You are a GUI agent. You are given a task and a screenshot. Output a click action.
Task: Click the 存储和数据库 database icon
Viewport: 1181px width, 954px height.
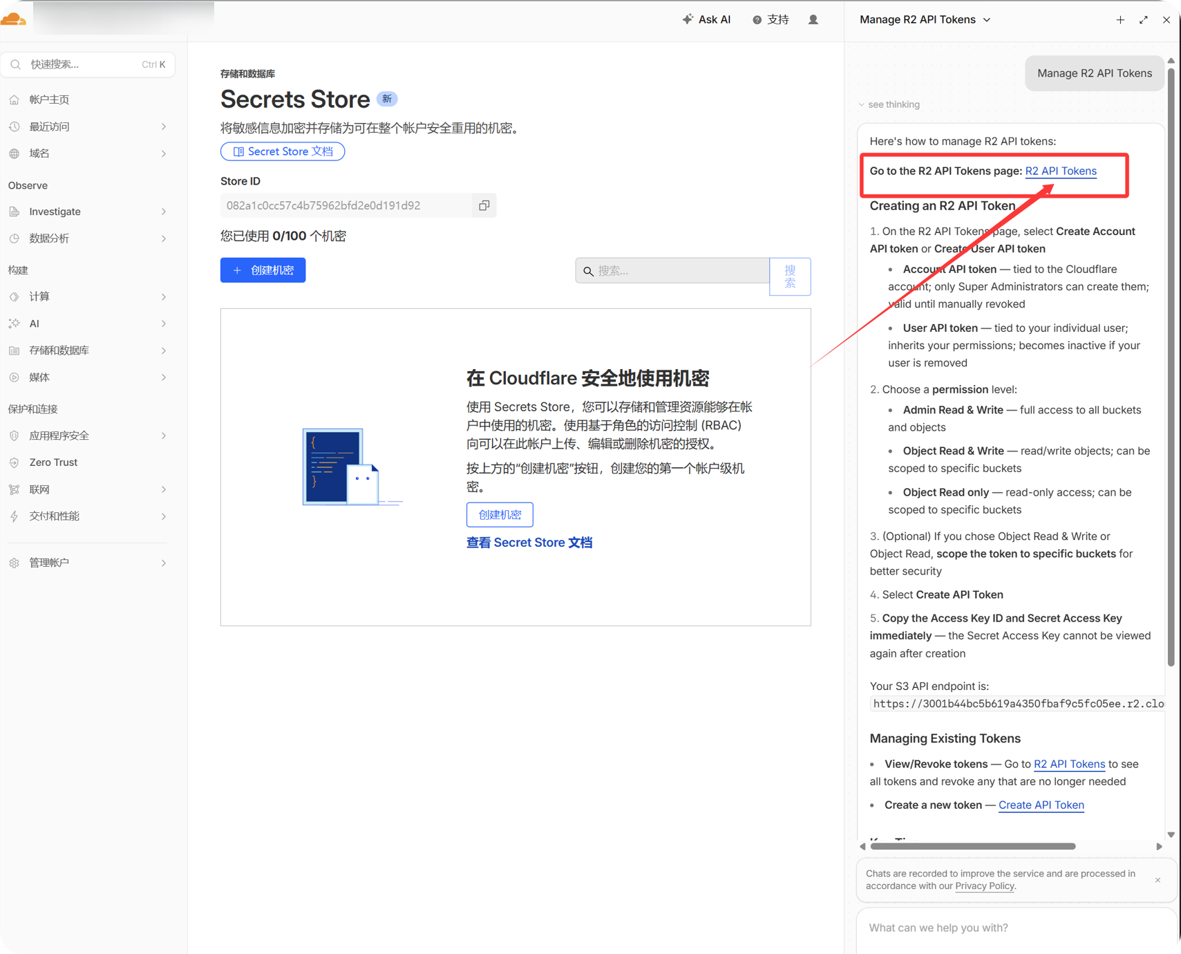point(15,350)
